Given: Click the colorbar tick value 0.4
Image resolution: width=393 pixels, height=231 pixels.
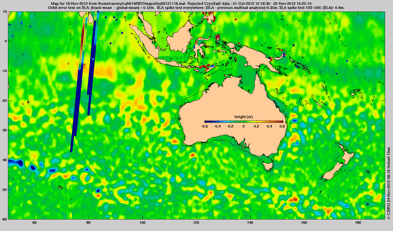Looking at the screenshot, I should point(270,126).
